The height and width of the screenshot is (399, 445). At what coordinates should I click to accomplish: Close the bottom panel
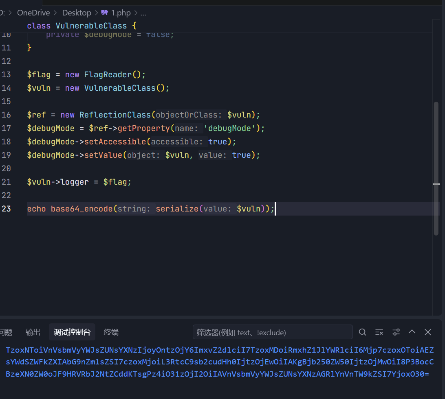point(428,332)
